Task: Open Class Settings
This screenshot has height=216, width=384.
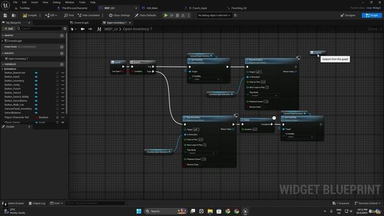Action: coord(119,16)
